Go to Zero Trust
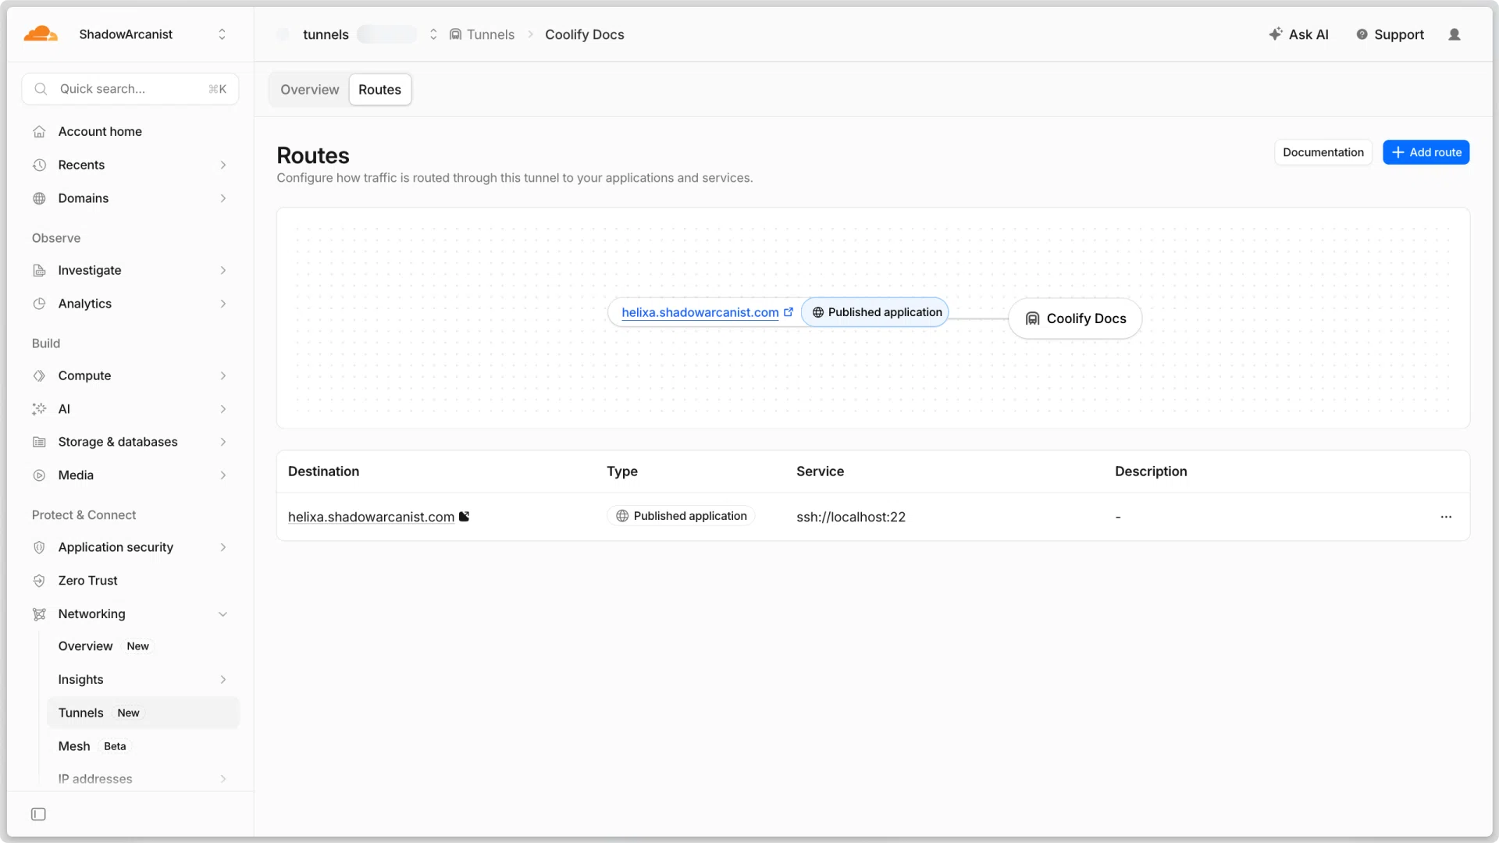 click(131, 581)
